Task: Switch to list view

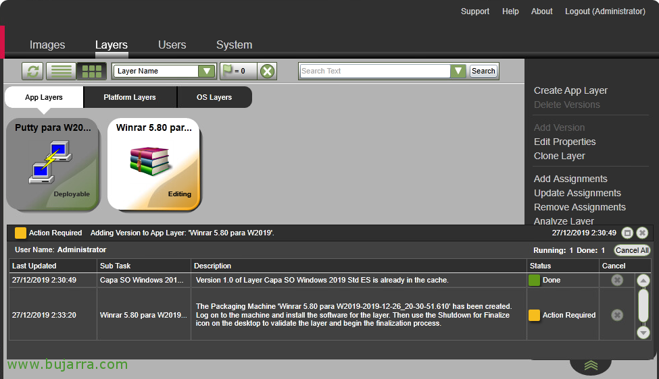Action: pos(62,71)
